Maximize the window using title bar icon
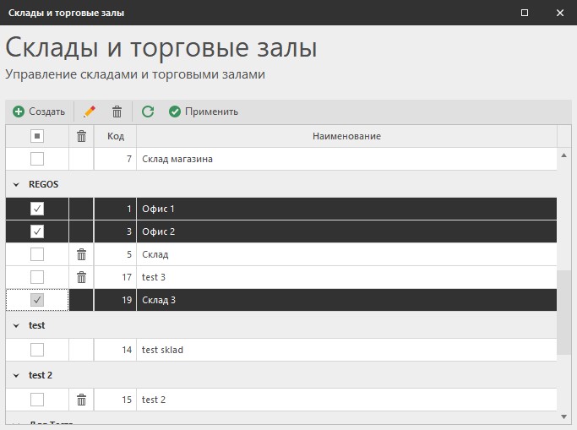This screenshot has height=430, width=577. [525, 13]
